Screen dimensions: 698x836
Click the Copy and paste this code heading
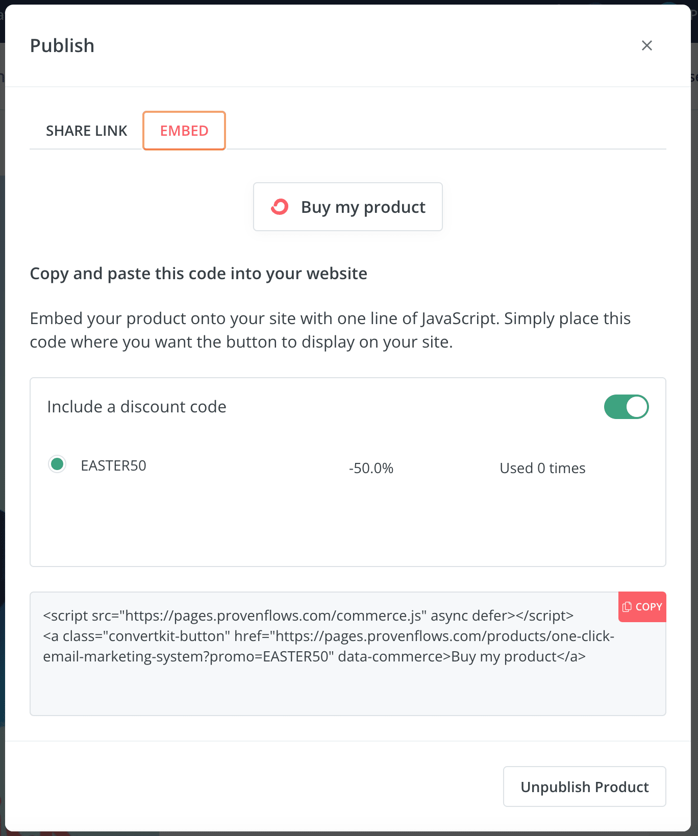tap(198, 274)
